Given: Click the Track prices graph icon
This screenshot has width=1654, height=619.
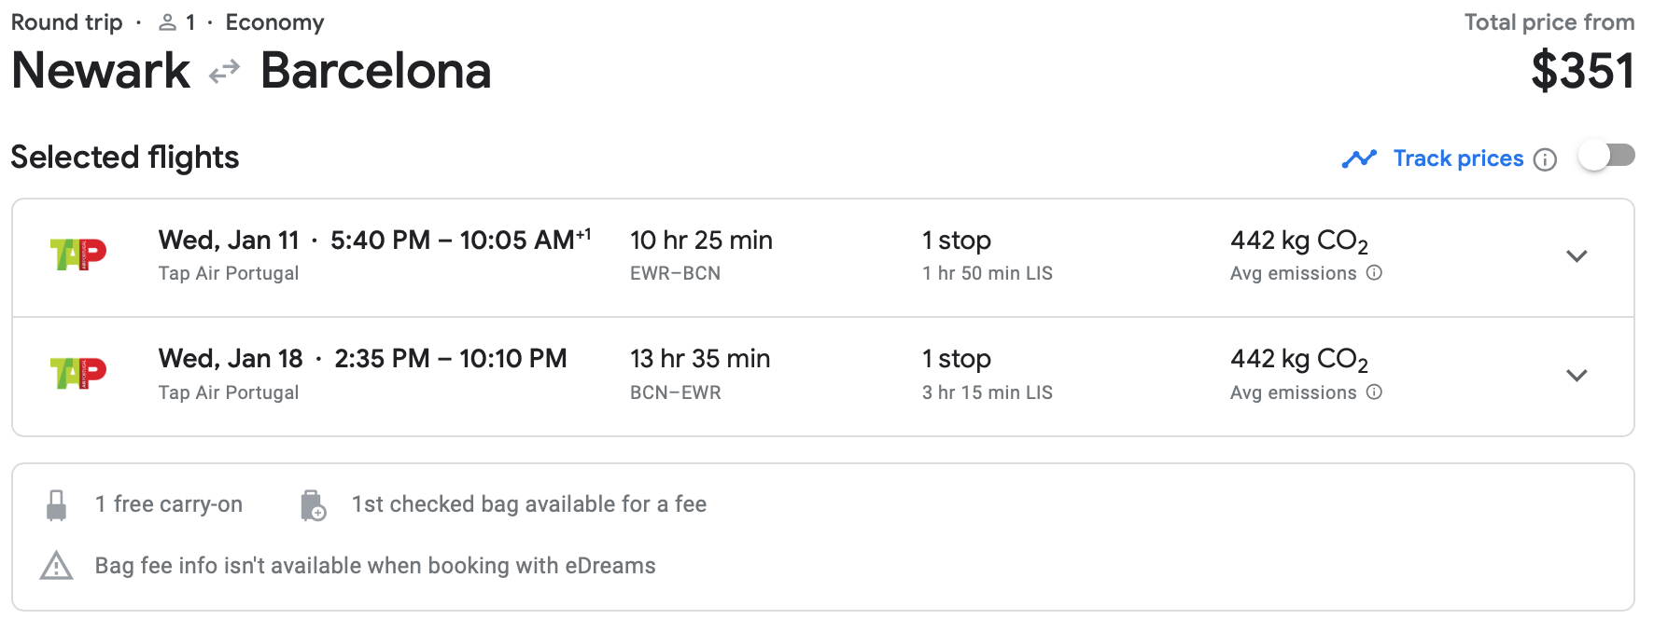Looking at the screenshot, I should point(1359,159).
